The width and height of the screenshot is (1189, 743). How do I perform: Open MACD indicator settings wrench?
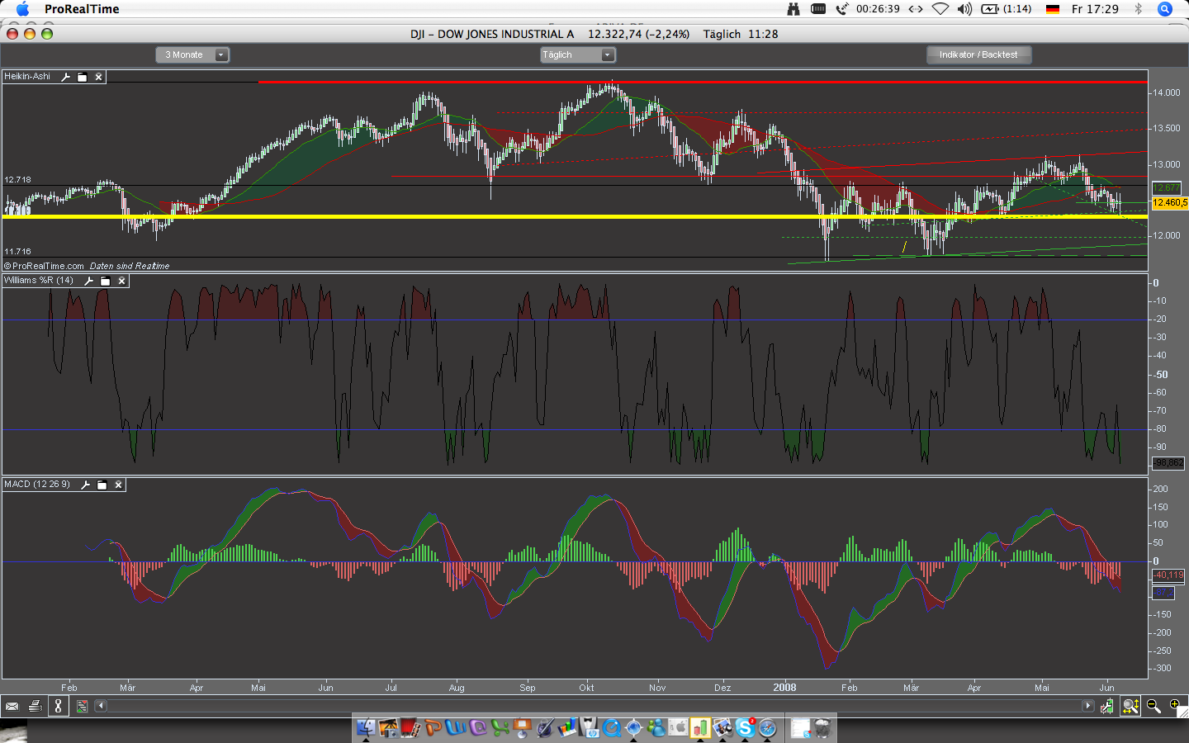pyautogui.click(x=85, y=485)
